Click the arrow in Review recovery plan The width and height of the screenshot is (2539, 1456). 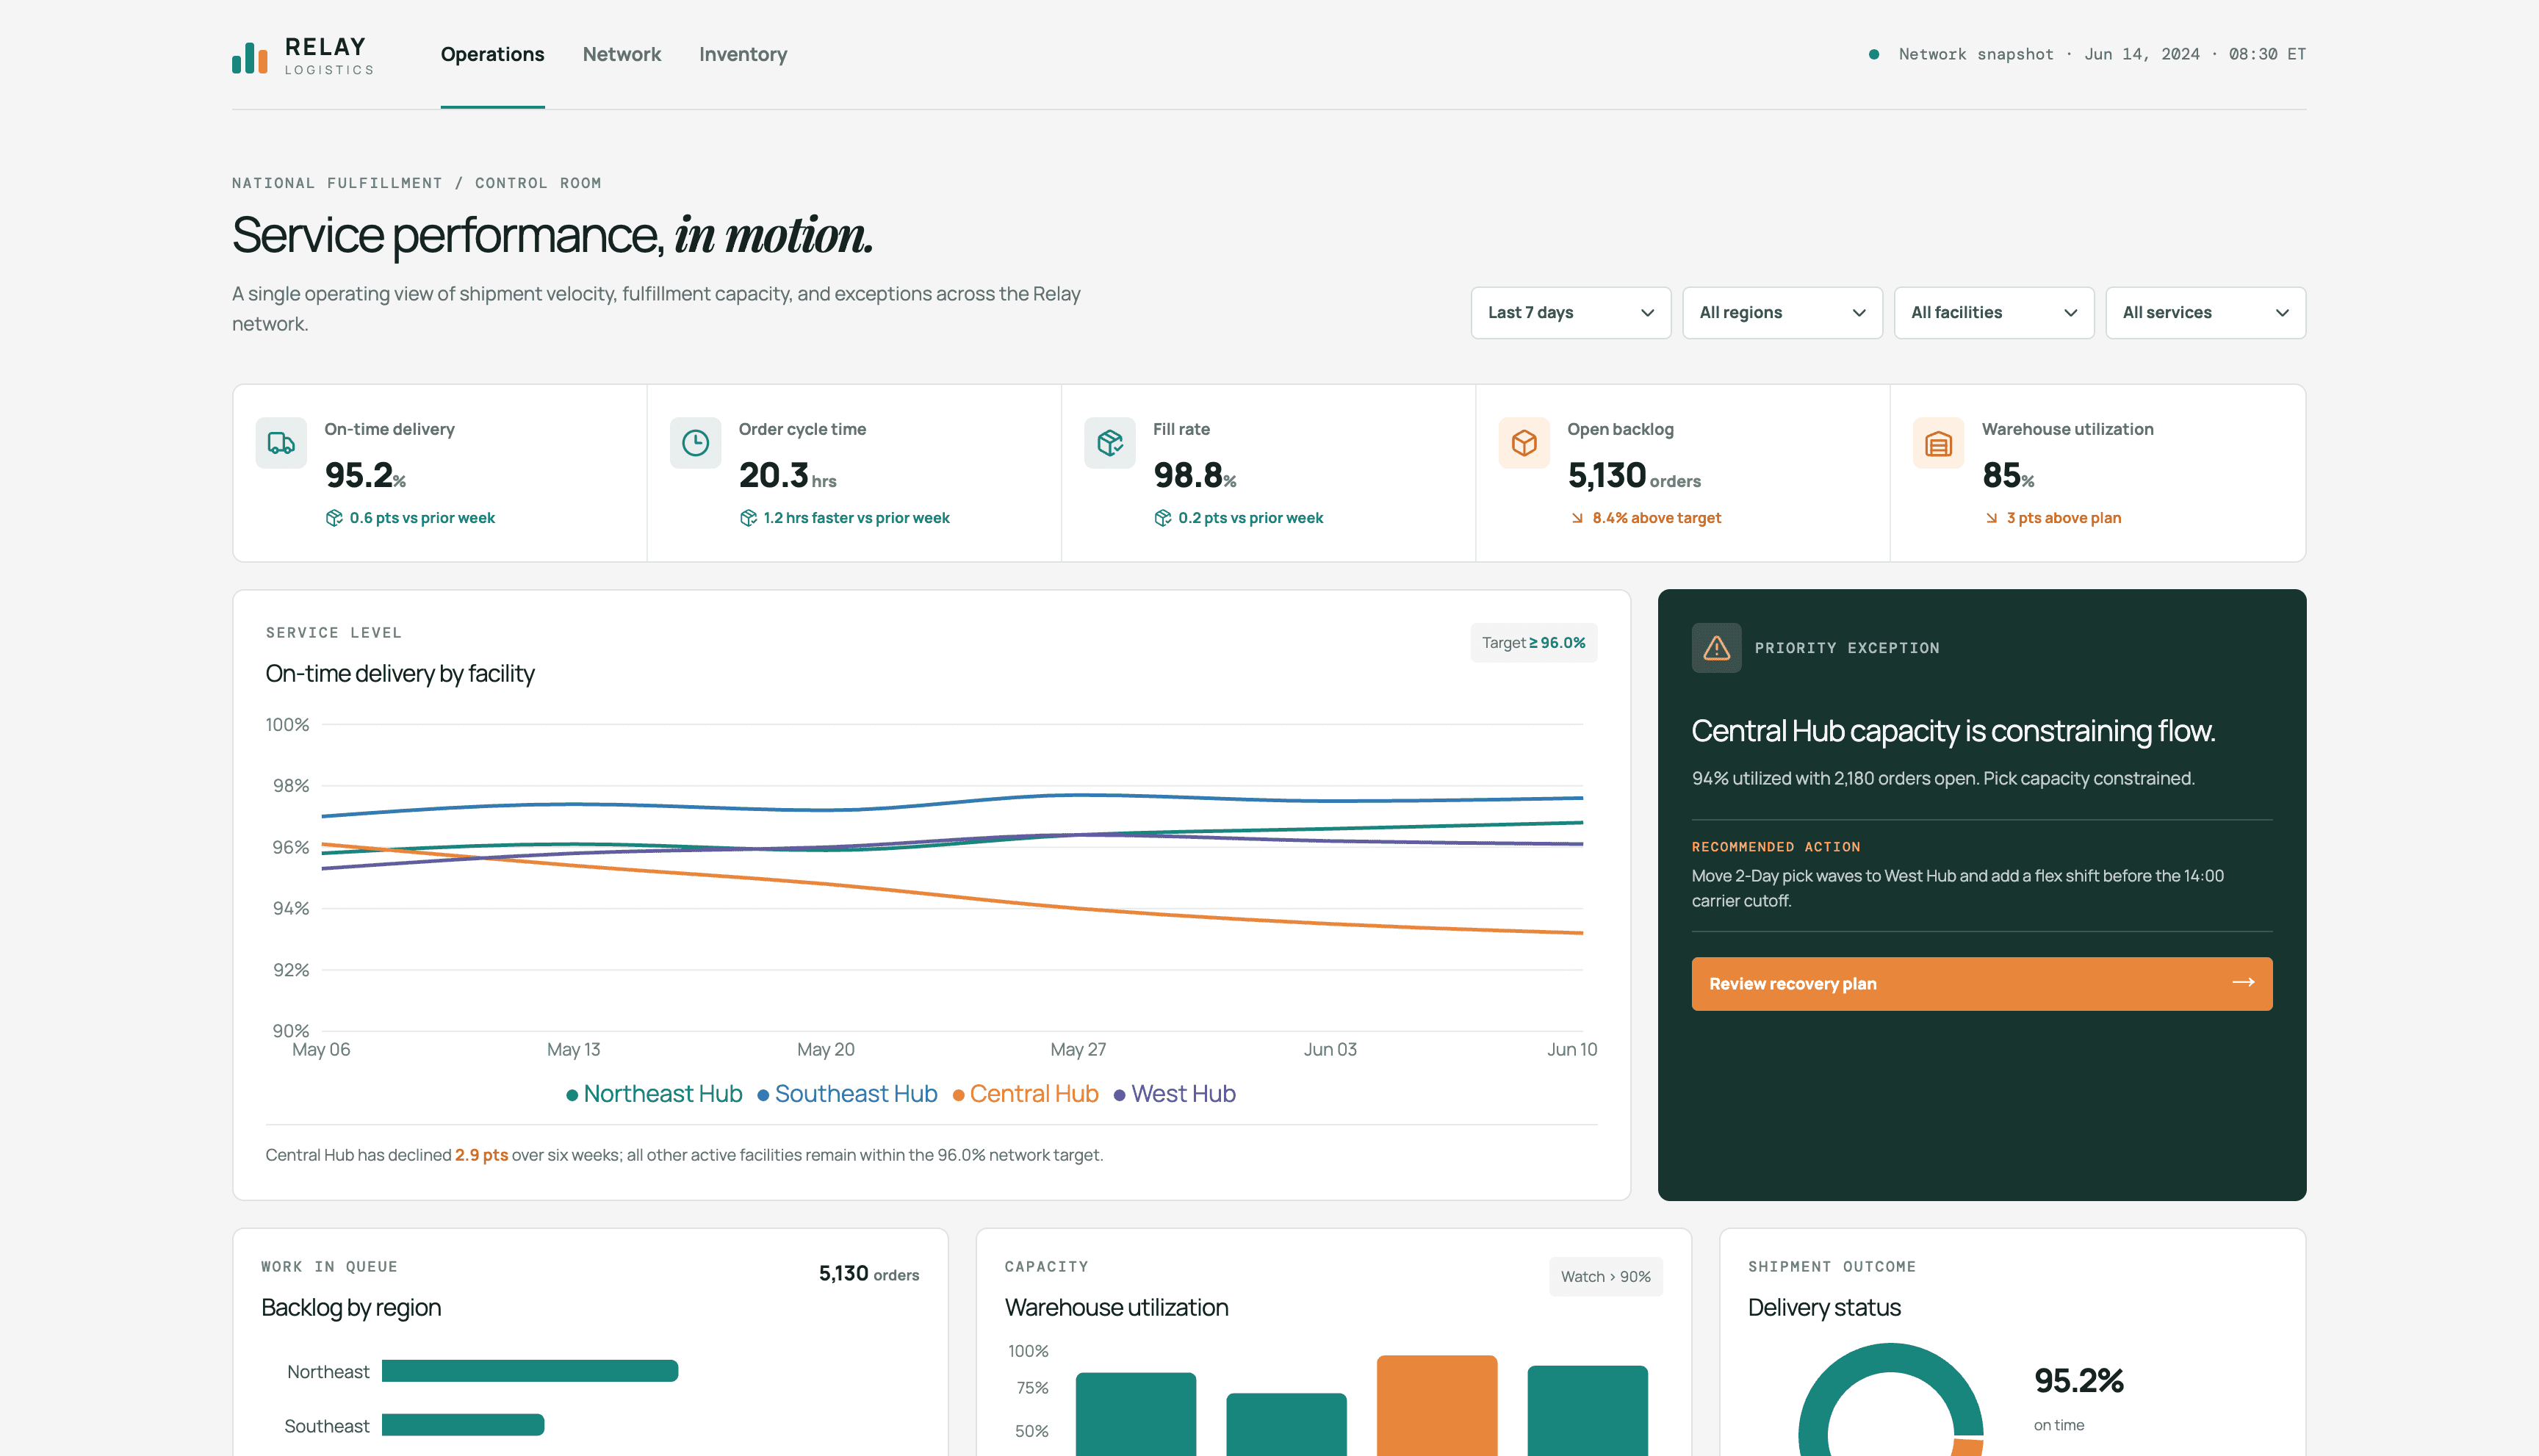pos(2243,983)
